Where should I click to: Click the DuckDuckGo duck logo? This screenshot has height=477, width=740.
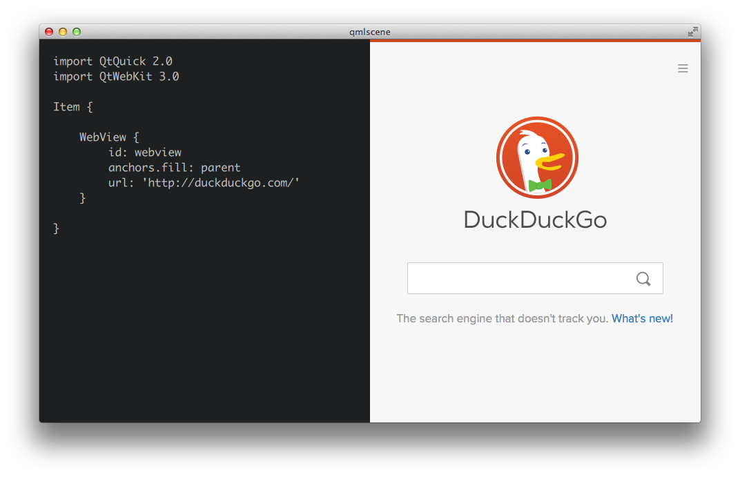click(537, 157)
